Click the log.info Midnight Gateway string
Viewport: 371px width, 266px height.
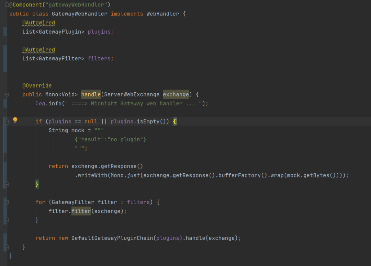133,104
